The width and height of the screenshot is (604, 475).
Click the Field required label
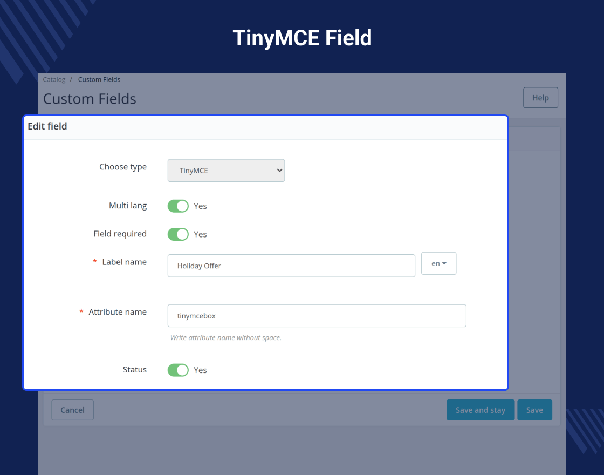tap(120, 234)
